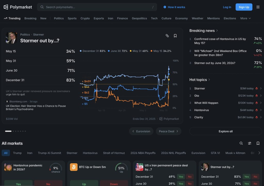Click the Log In link

(x=227, y=7)
